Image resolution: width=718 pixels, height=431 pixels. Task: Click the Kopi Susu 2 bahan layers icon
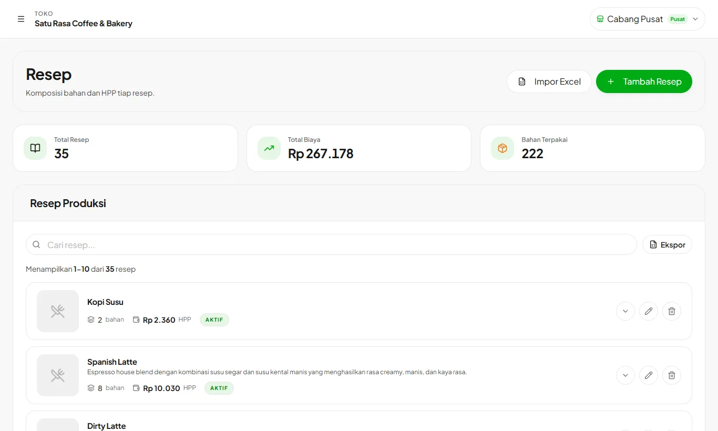pyautogui.click(x=91, y=320)
